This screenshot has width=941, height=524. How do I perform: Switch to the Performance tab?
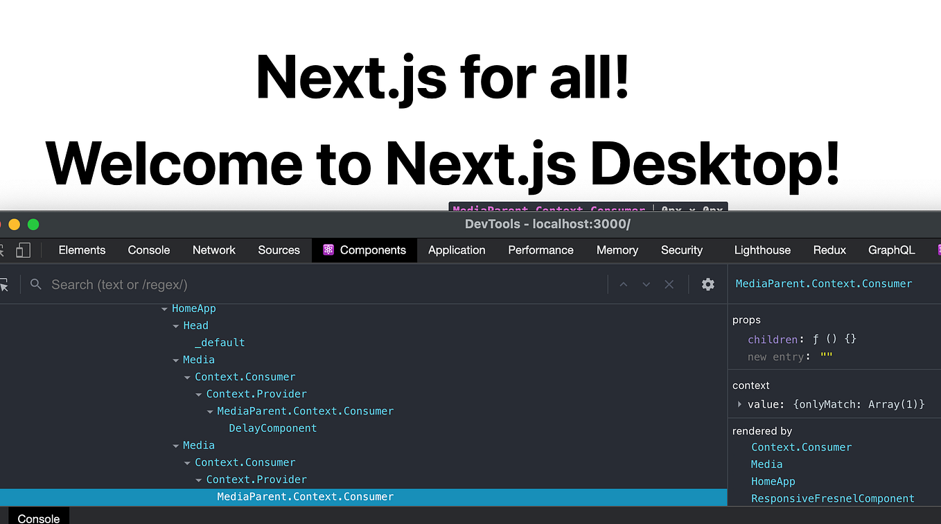tap(540, 250)
